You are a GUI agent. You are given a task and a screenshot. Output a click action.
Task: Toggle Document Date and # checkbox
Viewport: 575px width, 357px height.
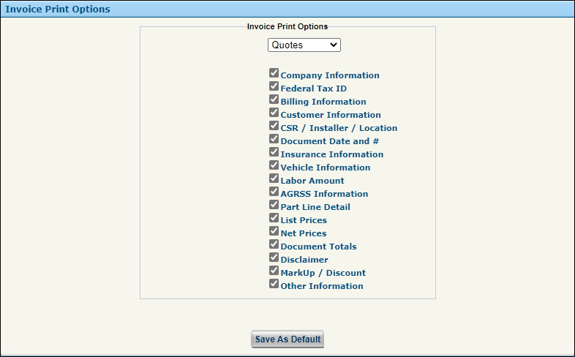pyautogui.click(x=274, y=139)
